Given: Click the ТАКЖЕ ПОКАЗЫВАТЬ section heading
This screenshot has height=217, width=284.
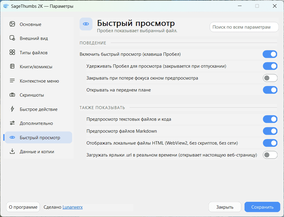Looking at the screenshot, I should point(102,108).
